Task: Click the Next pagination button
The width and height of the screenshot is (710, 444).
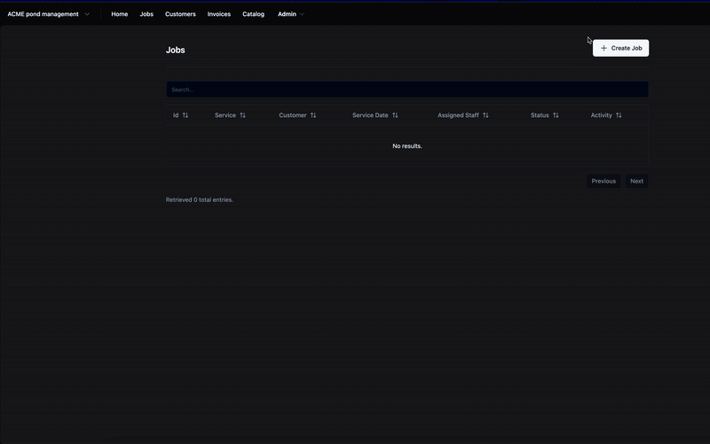Action: click(636, 181)
